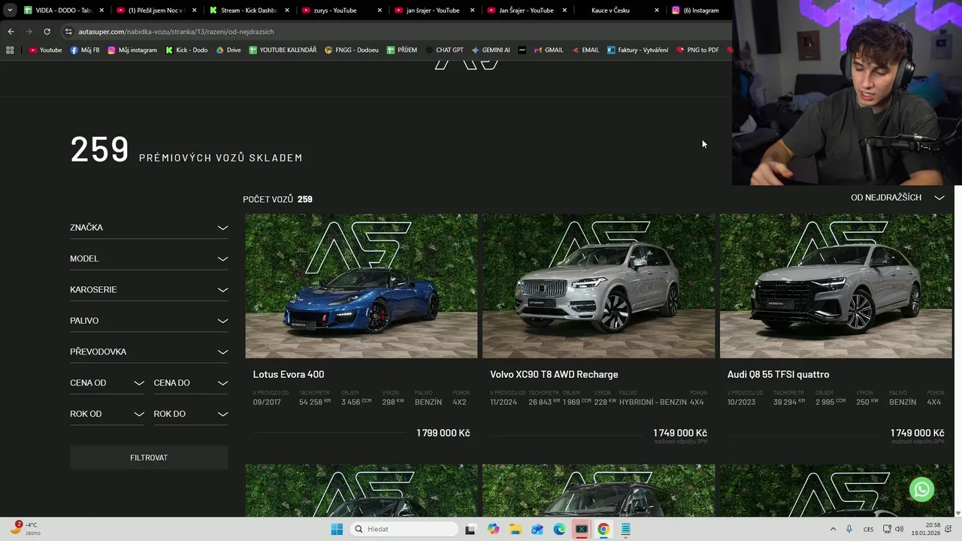This screenshot has width=962, height=541.
Task: Expand the KAROSERIE filter dropdown
Action: tap(149, 289)
